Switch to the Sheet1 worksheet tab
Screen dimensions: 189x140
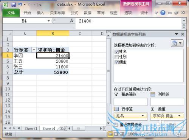(x=31, y=128)
